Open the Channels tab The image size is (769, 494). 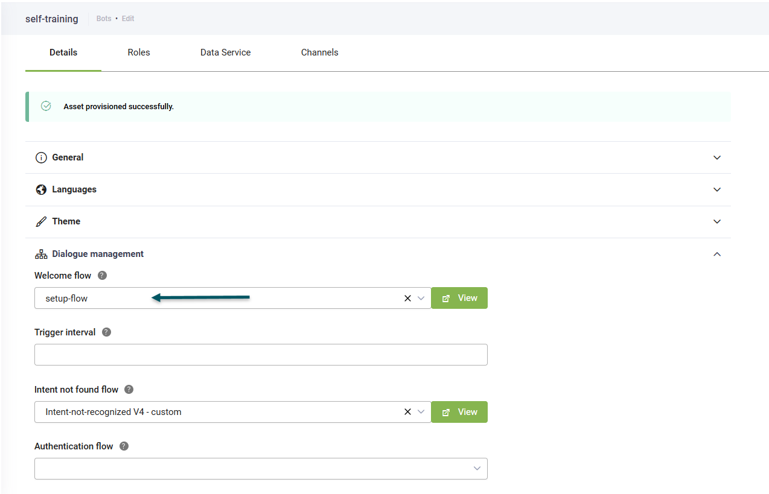[320, 52]
